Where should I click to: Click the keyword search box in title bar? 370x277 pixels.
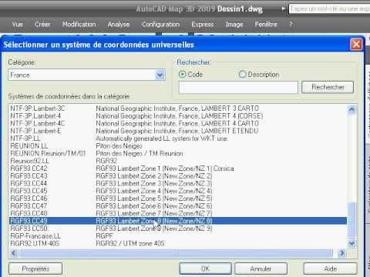coord(329,8)
